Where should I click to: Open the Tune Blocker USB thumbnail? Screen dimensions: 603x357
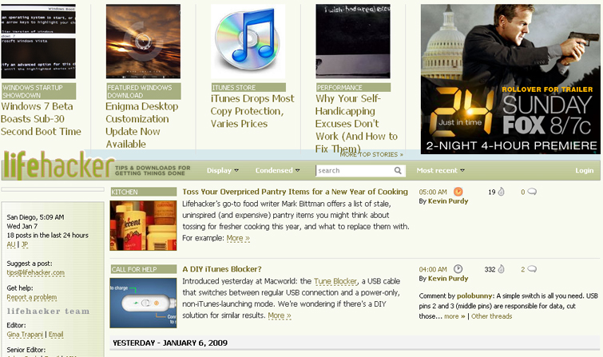point(143,303)
